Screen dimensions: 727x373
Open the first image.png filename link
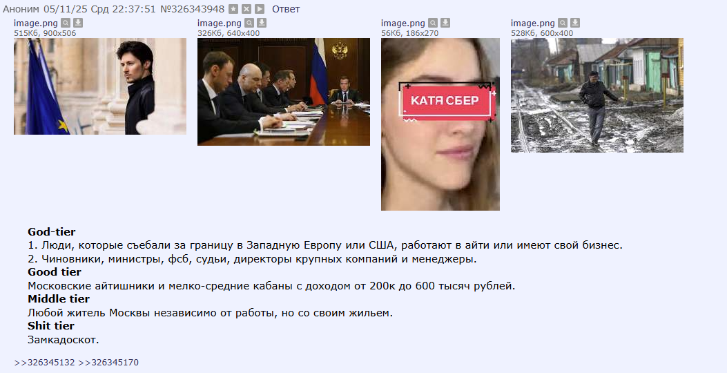pos(36,23)
